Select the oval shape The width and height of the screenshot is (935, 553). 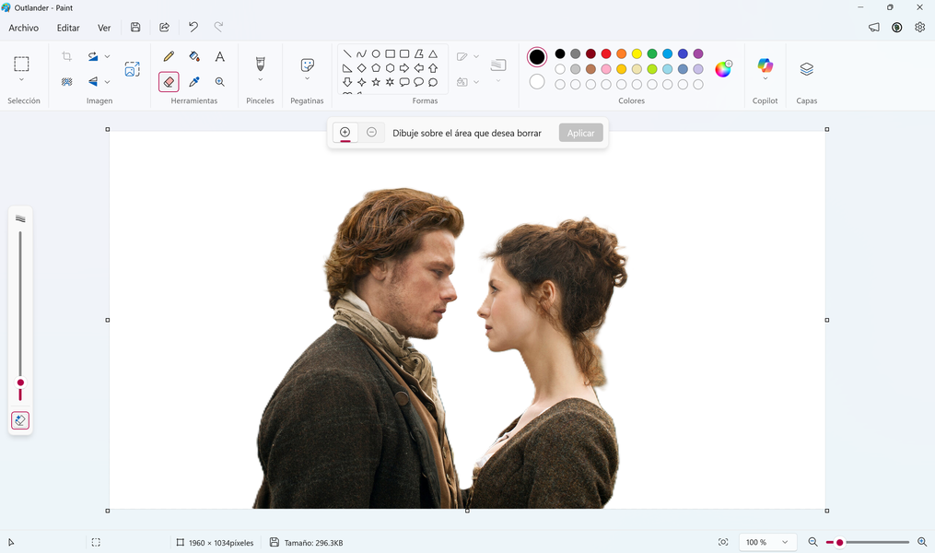coord(376,53)
